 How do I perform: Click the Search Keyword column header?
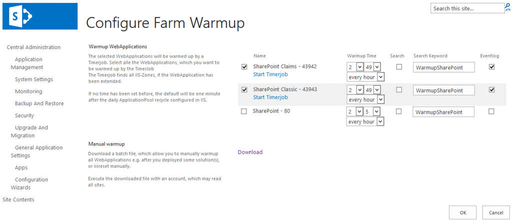pos(430,56)
